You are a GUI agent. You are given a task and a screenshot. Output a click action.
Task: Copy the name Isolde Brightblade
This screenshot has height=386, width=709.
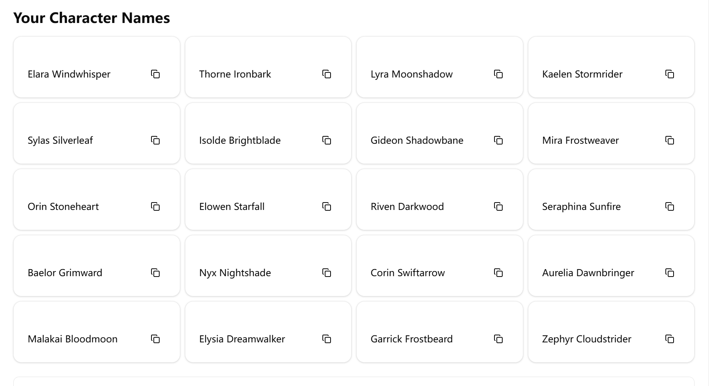pyautogui.click(x=327, y=140)
